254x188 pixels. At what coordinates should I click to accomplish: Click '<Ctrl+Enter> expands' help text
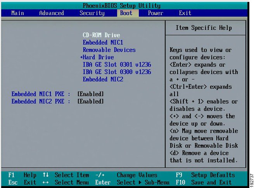[x=201, y=87]
